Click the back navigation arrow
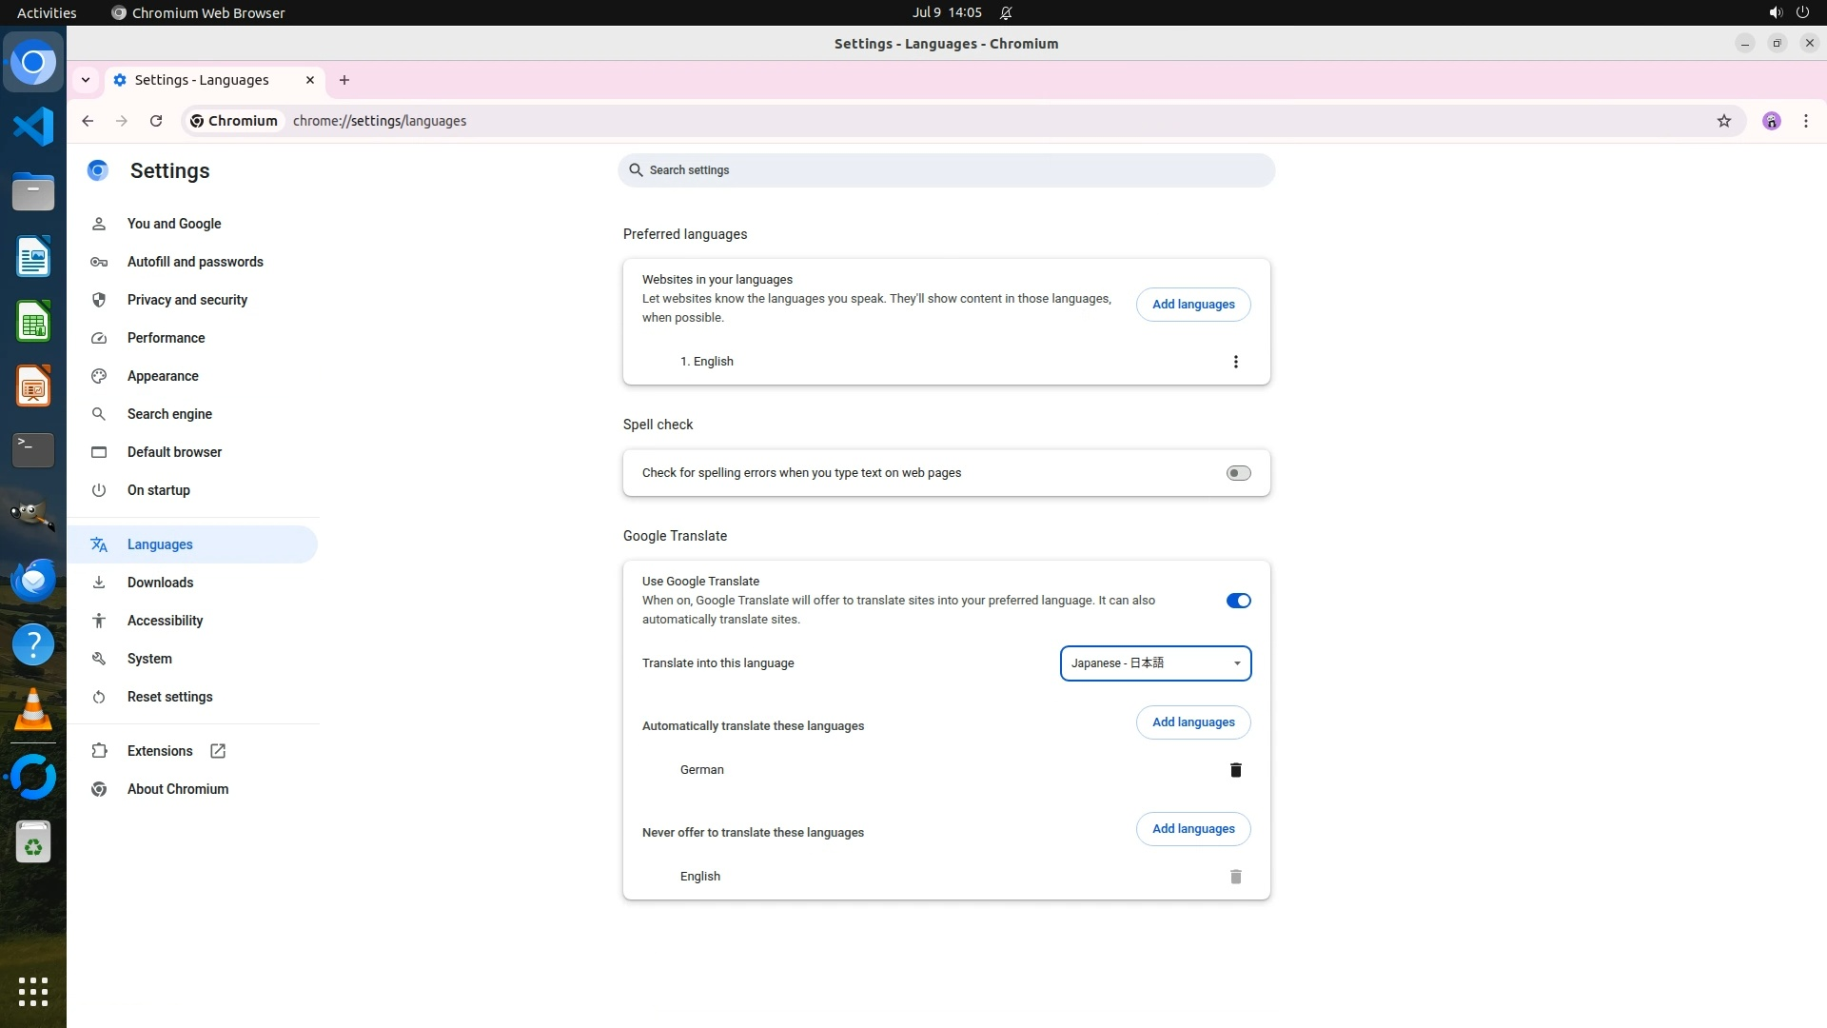This screenshot has width=1827, height=1028. pos(88,121)
